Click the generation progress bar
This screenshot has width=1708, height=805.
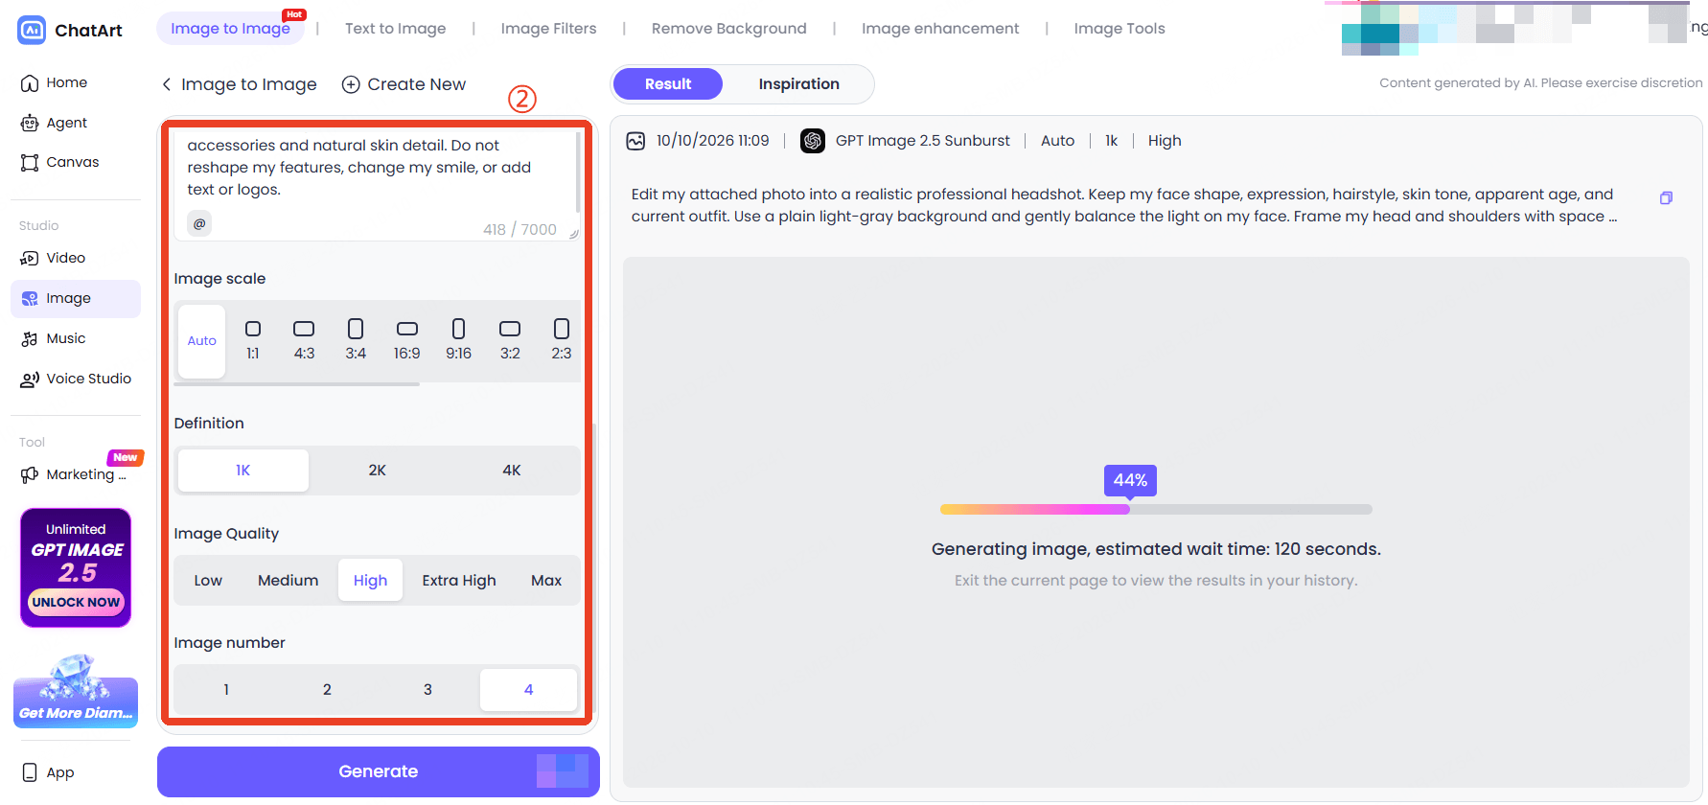1156,510
